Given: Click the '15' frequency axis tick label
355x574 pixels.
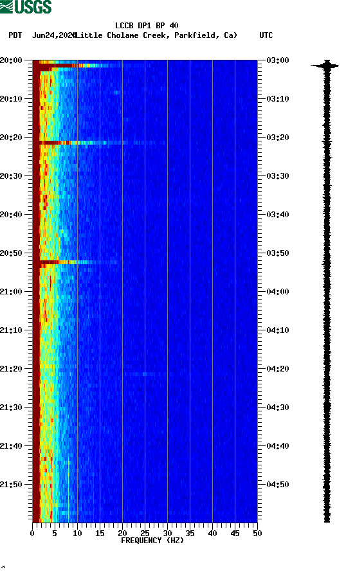Looking at the screenshot, I should 100,534.
